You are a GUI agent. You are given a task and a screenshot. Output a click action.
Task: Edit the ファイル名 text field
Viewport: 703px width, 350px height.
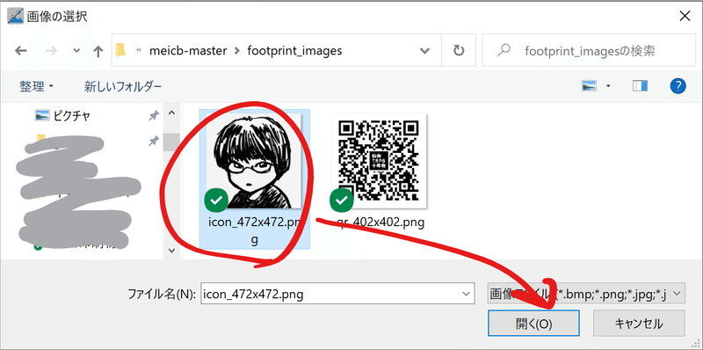[x=337, y=295]
